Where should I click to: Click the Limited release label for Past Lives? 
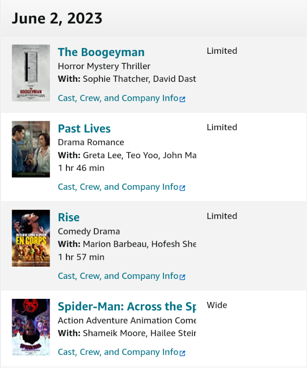[x=222, y=127]
